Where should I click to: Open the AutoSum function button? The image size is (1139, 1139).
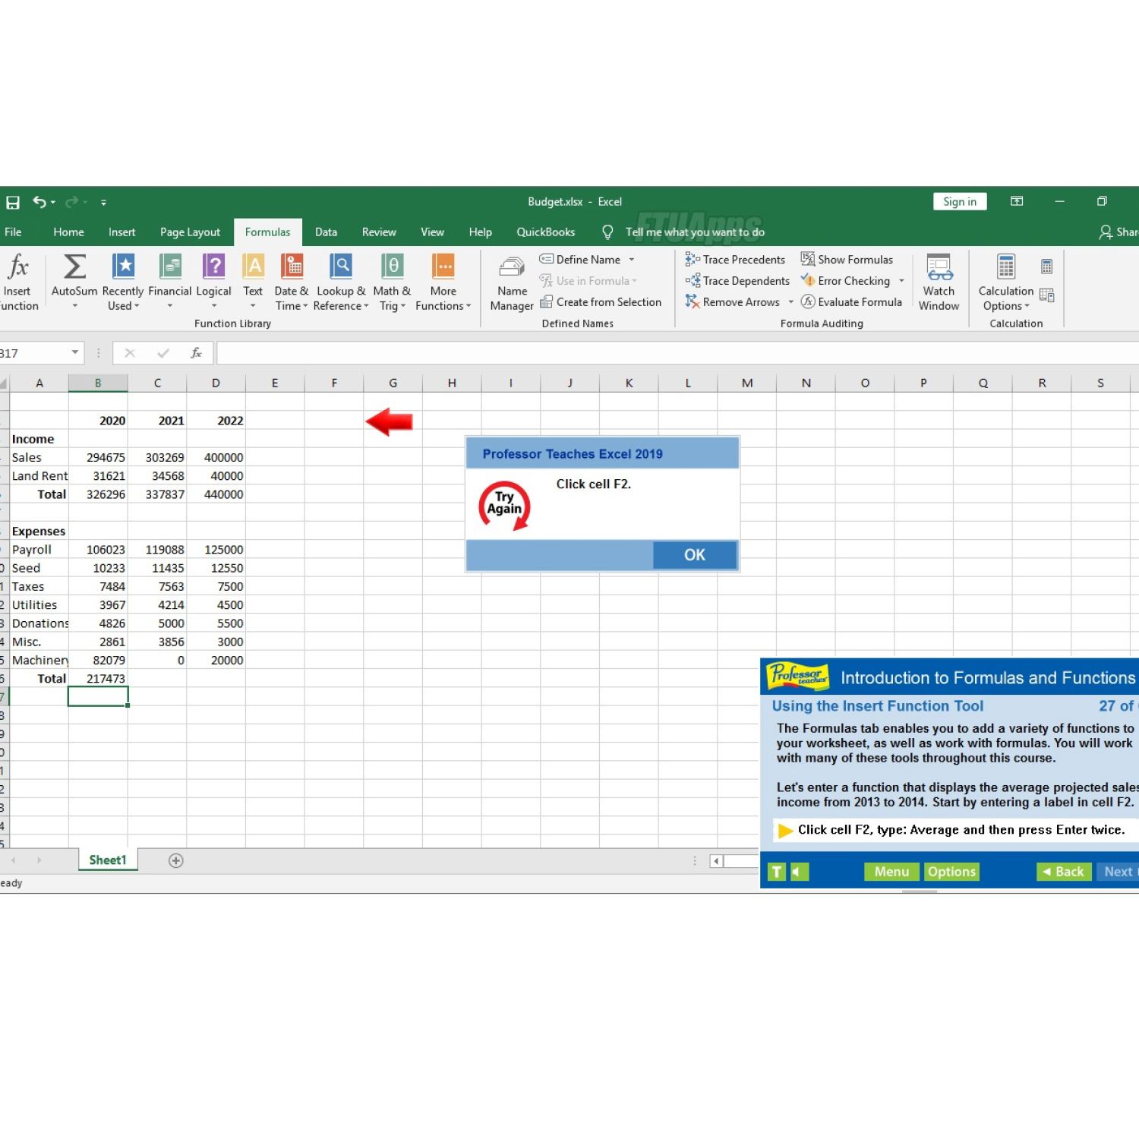click(x=74, y=267)
